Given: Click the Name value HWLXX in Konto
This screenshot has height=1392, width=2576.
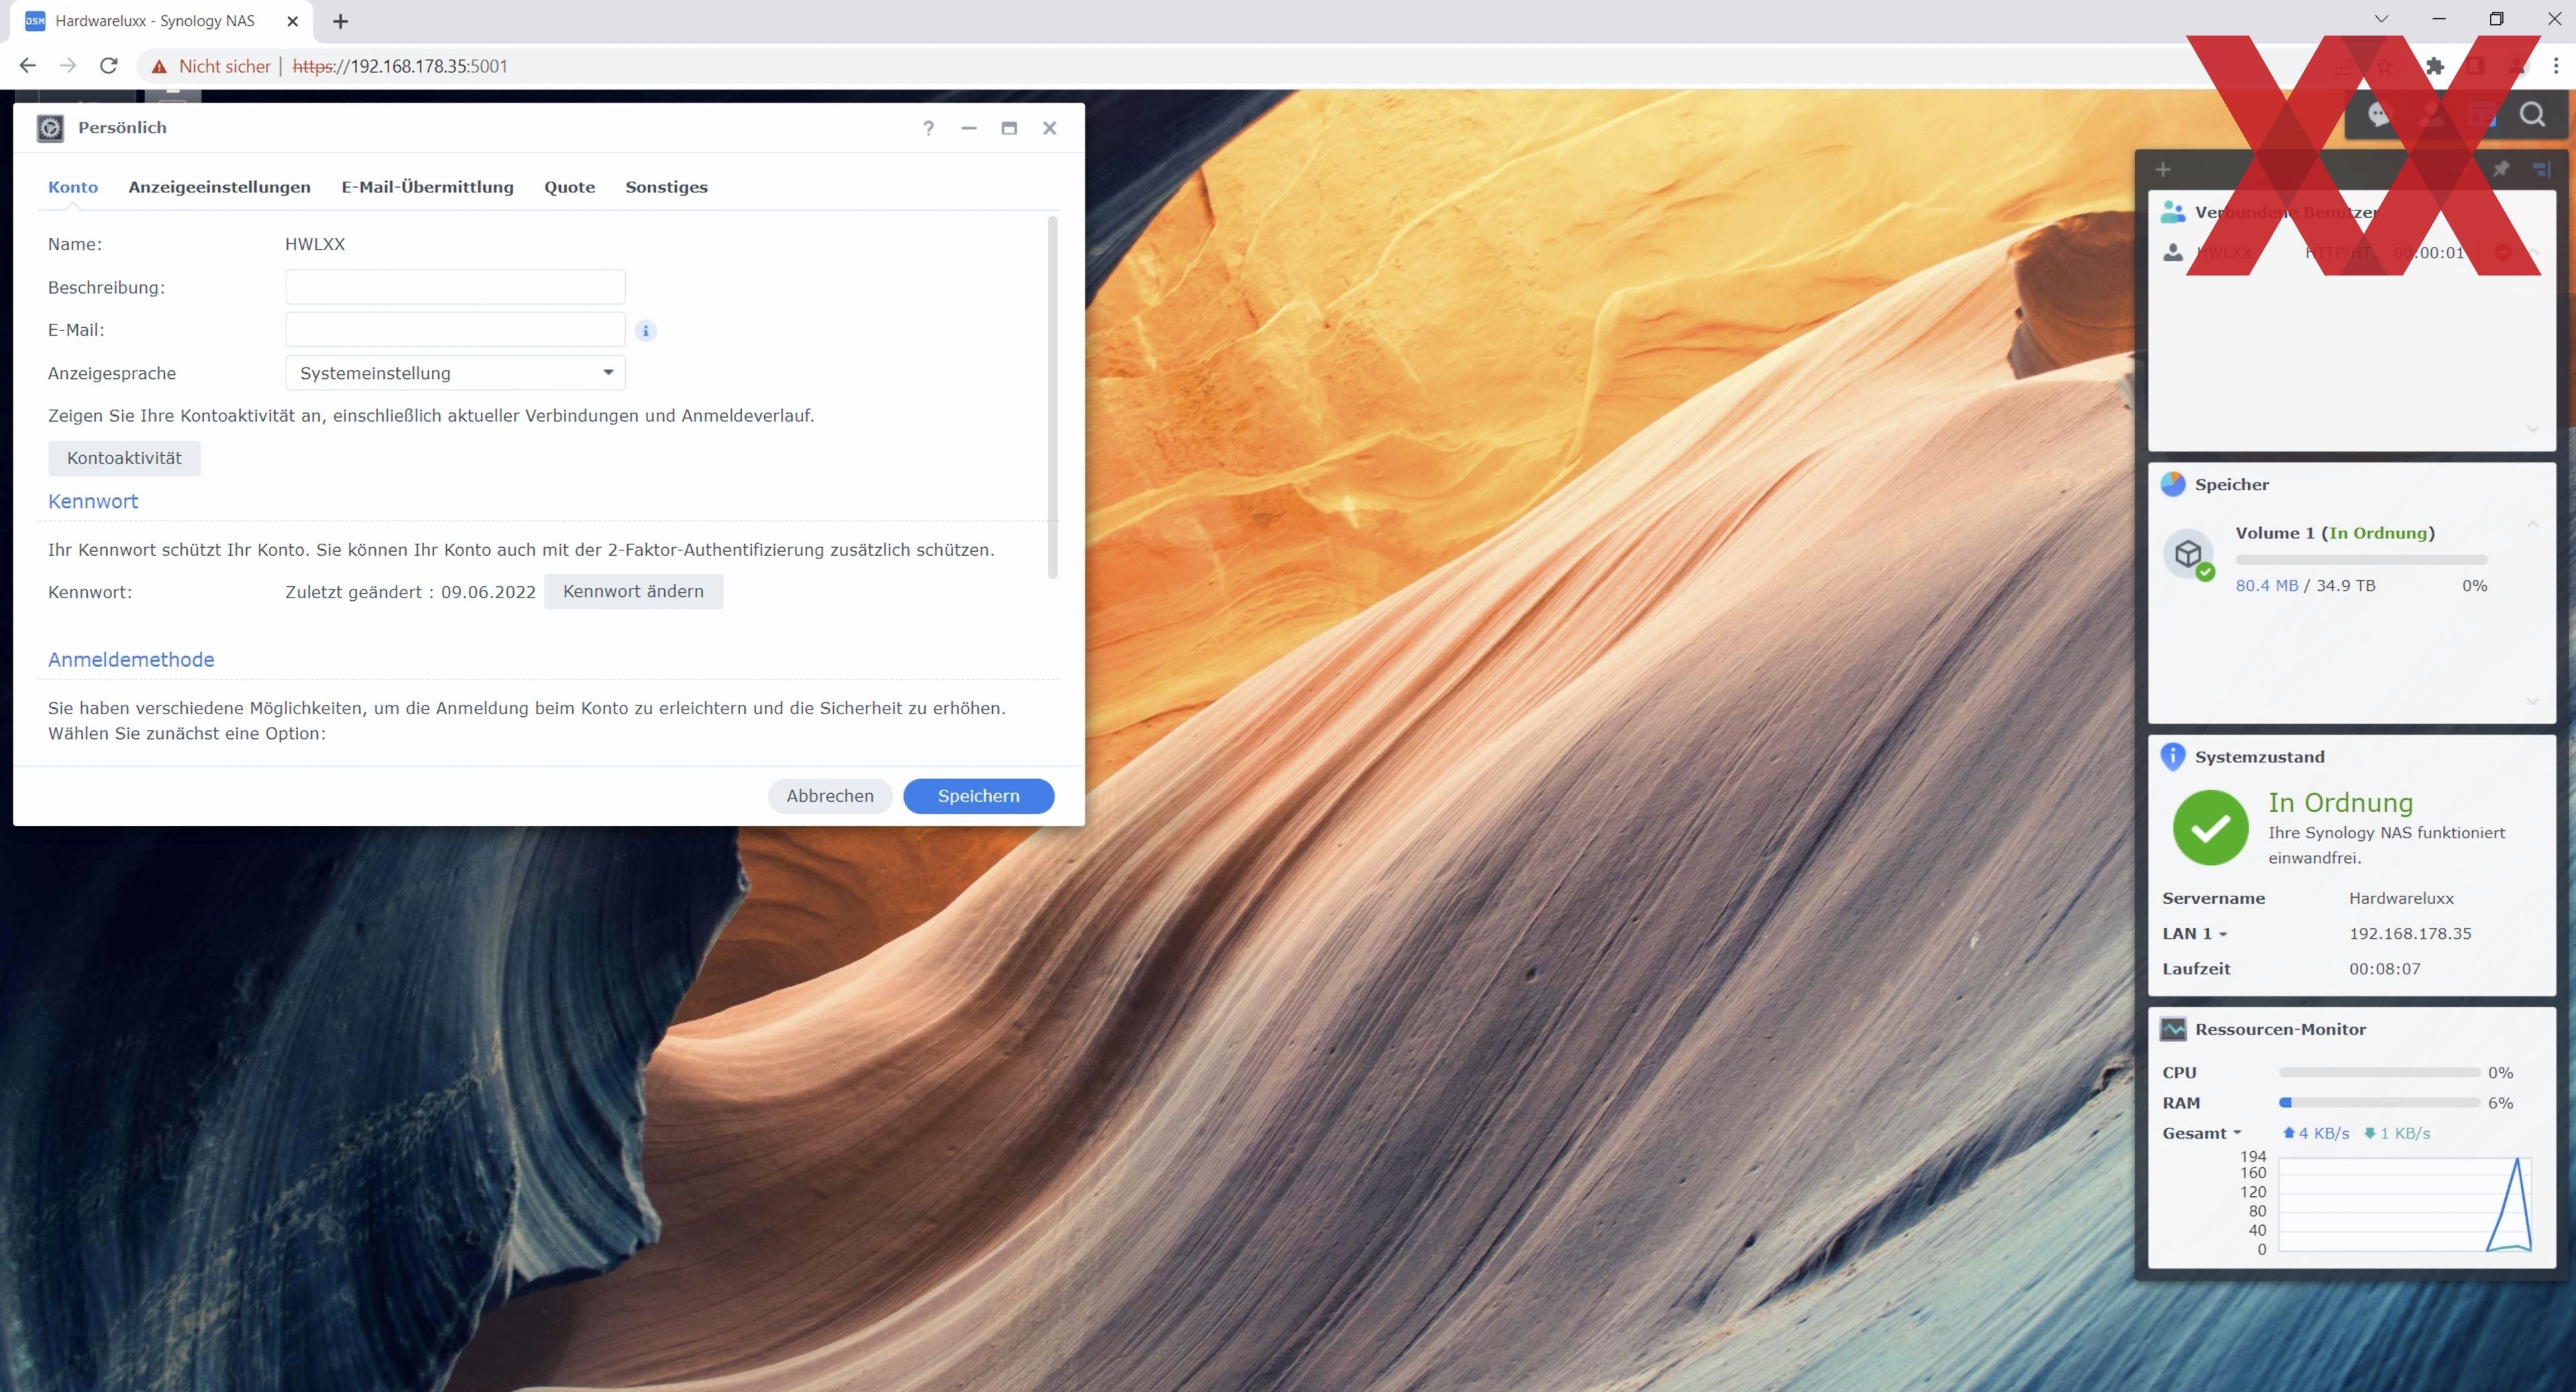Looking at the screenshot, I should tap(315, 244).
